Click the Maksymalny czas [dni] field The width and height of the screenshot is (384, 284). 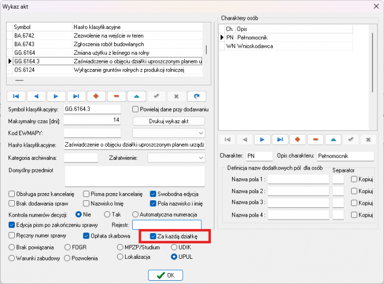92,120
